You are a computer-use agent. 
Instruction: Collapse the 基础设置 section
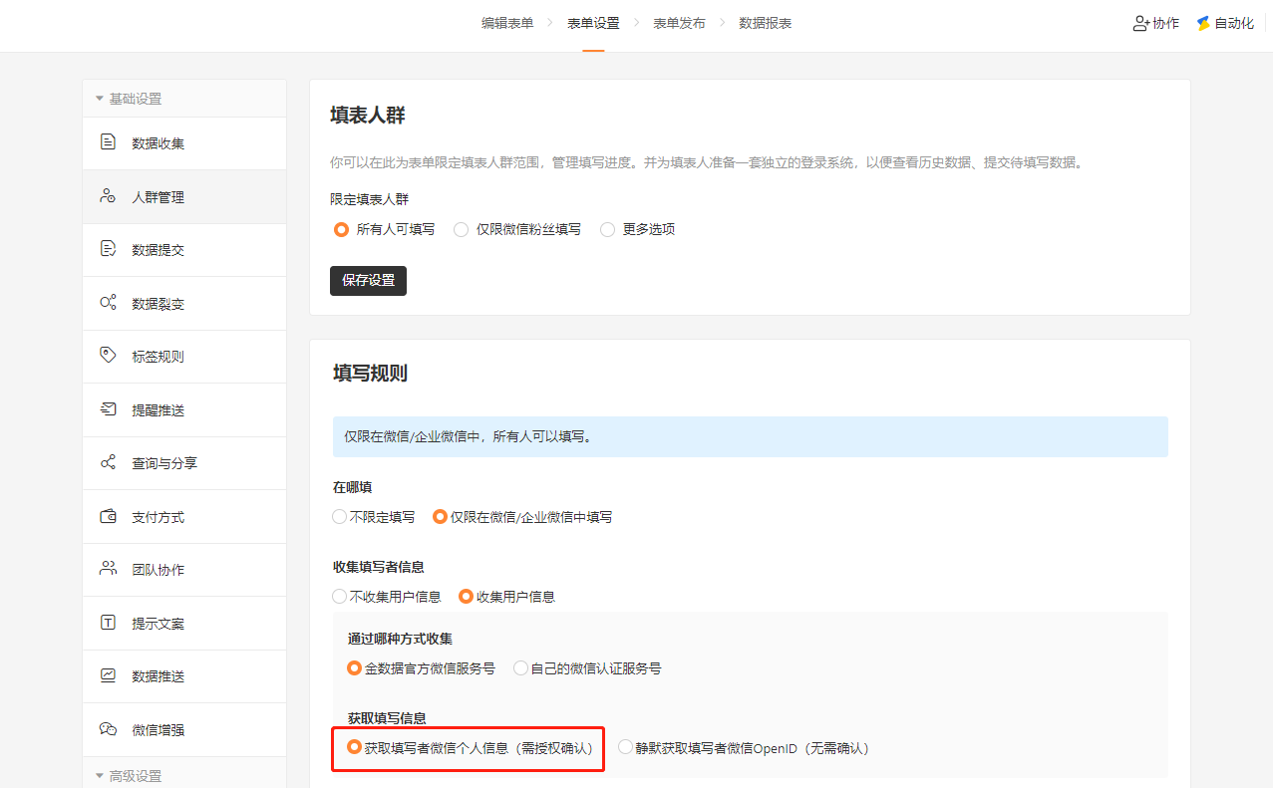pyautogui.click(x=183, y=99)
